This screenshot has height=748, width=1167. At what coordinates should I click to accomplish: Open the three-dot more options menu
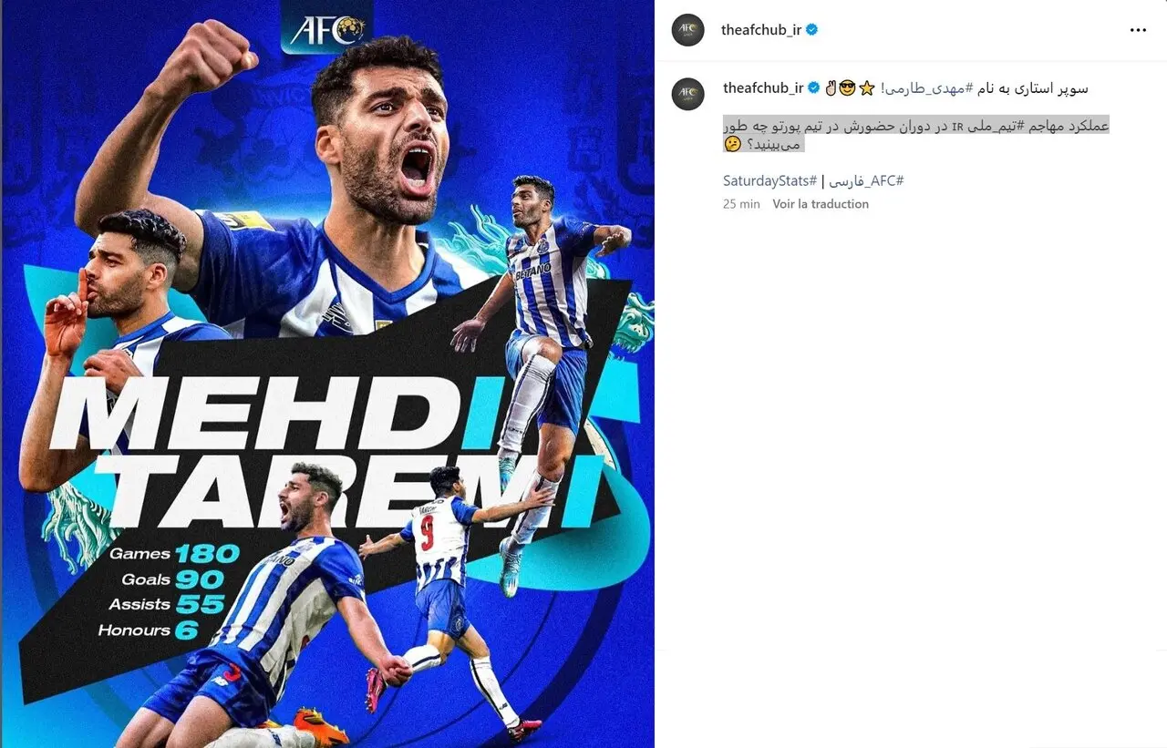[1138, 30]
